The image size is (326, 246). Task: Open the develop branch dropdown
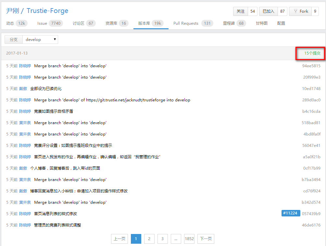click(40, 40)
